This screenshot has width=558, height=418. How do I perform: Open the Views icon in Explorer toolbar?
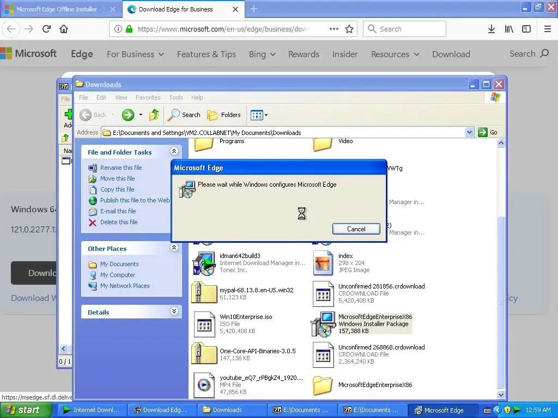257,115
